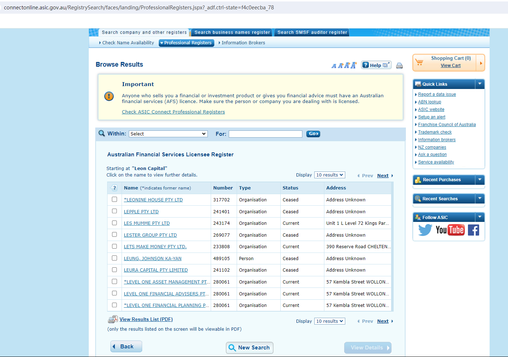Open ASIC Twitter page
Image resolution: width=508 pixels, height=357 pixels.
[x=425, y=230]
